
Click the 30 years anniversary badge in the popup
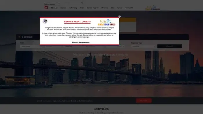(x=45, y=21)
